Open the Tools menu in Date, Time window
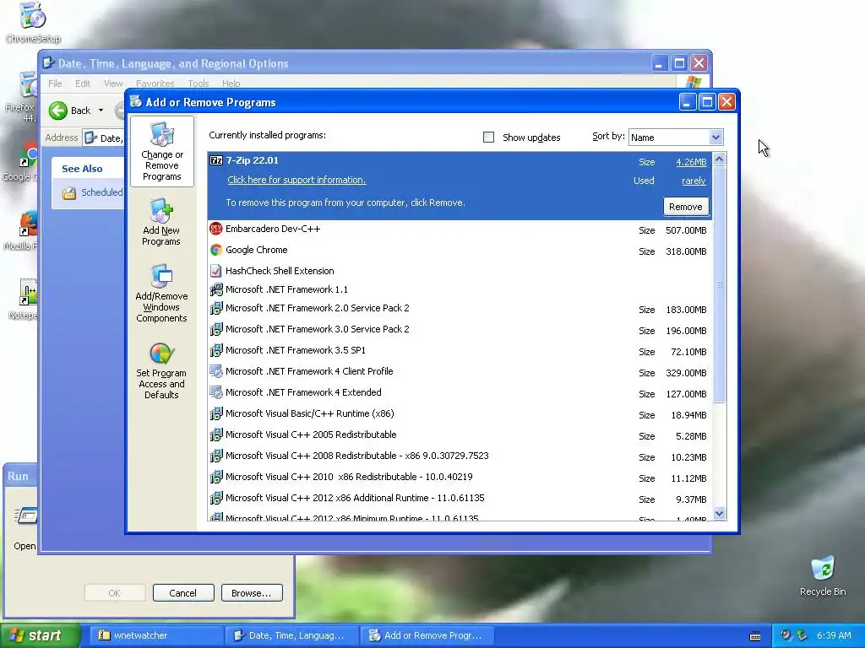Screen dimensions: 865x648 [198, 84]
